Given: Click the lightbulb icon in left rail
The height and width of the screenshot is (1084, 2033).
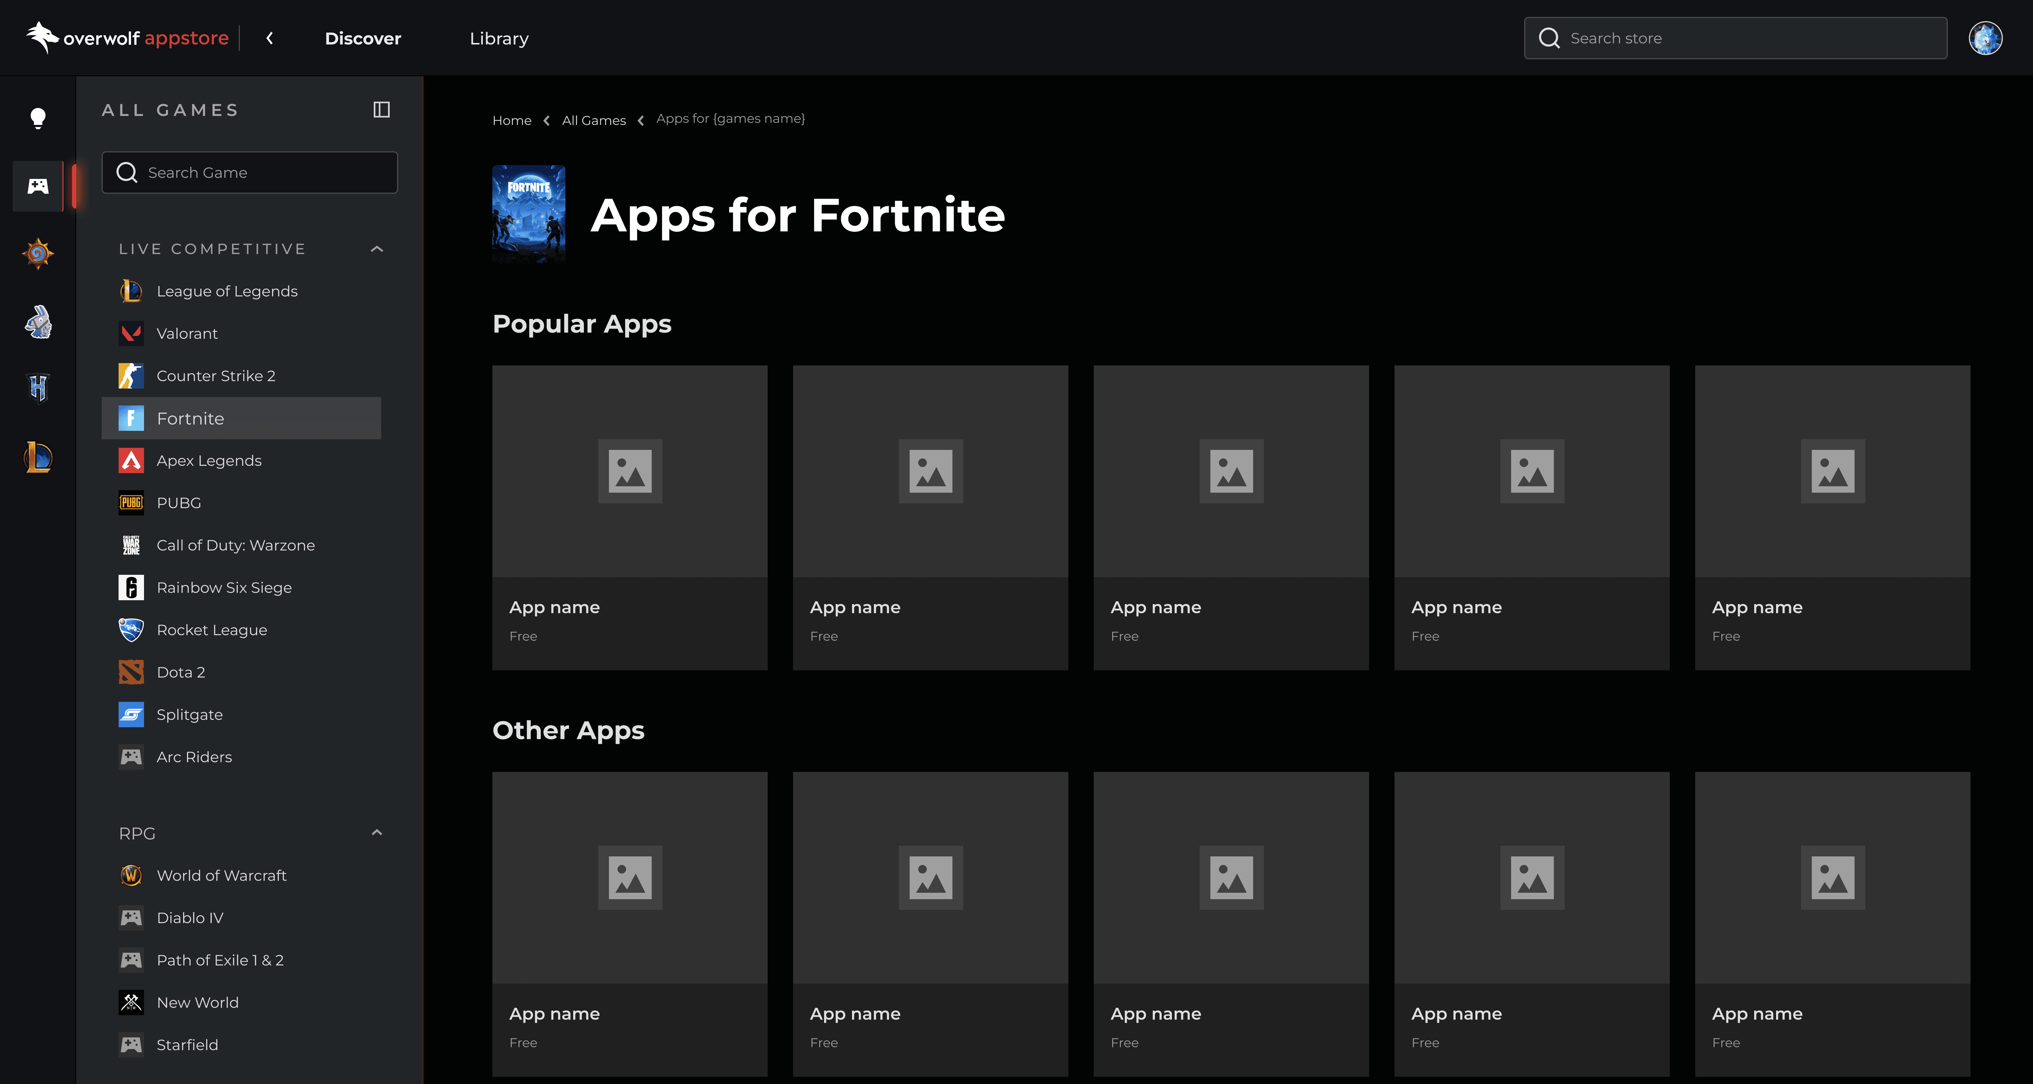Looking at the screenshot, I should point(38,118).
